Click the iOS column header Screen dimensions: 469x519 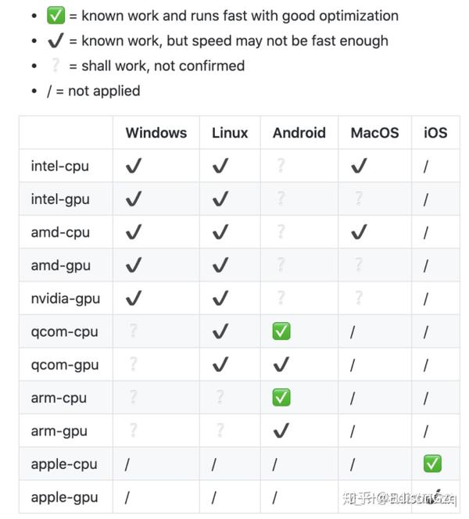(x=435, y=133)
